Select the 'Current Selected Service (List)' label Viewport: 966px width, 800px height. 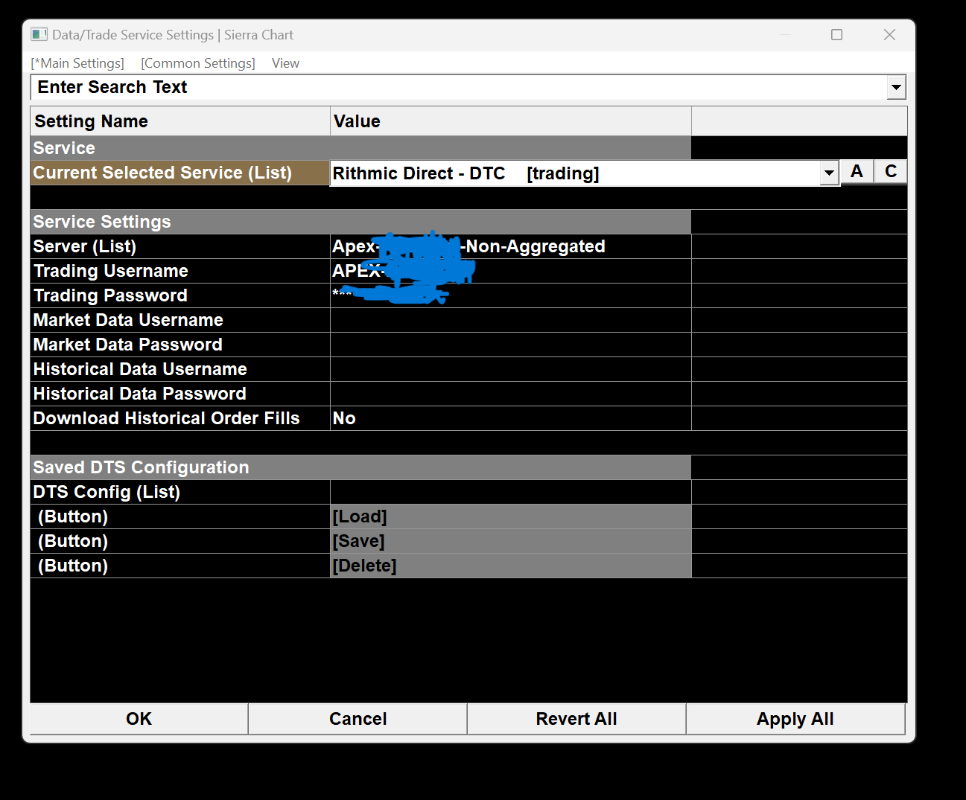click(162, 173)
